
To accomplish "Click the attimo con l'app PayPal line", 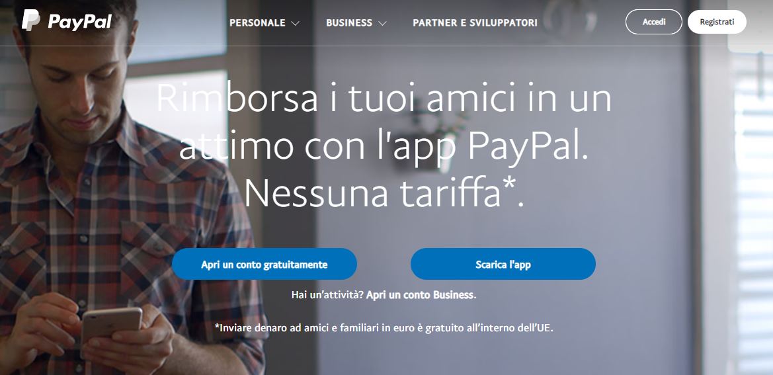I will [384, 146].
